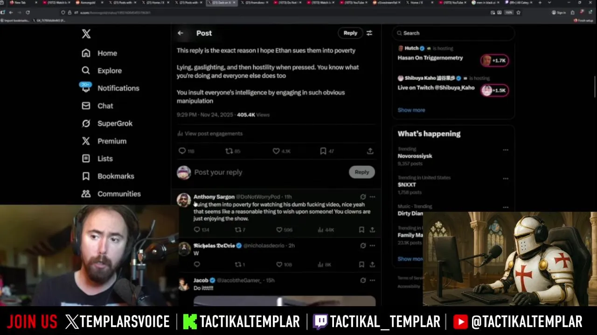Image resolution: width=597 pixels, height=335 pixels.
Task: Share the main post
Action: (370, 151)
